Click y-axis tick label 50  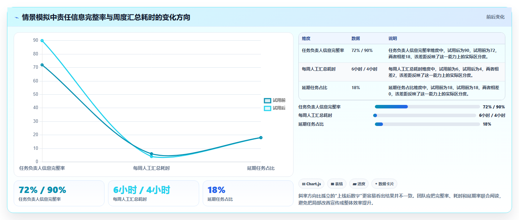[x=36, y=94]
